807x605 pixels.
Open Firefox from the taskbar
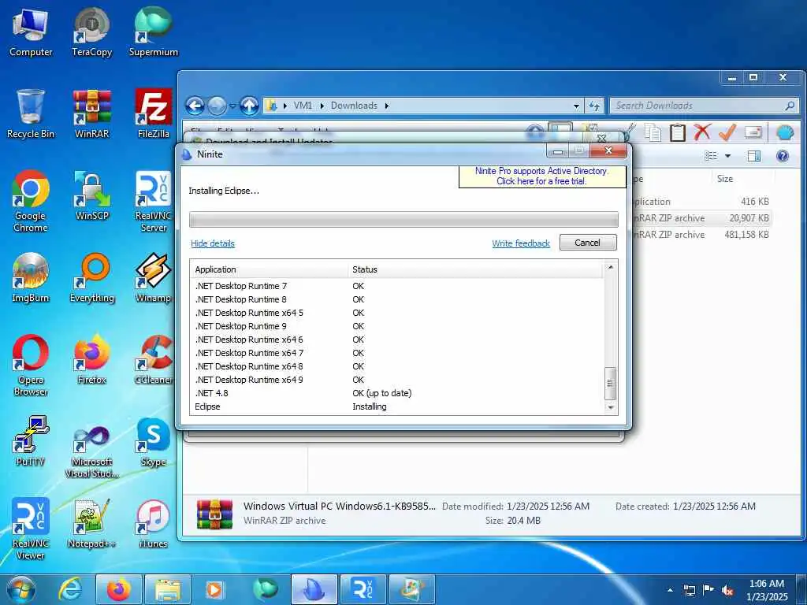pyautogui.click(x=119, y=589)
